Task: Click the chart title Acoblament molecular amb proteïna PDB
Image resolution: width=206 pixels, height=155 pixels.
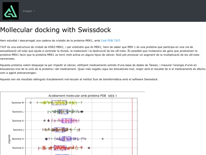Action: tap(77, 96)
